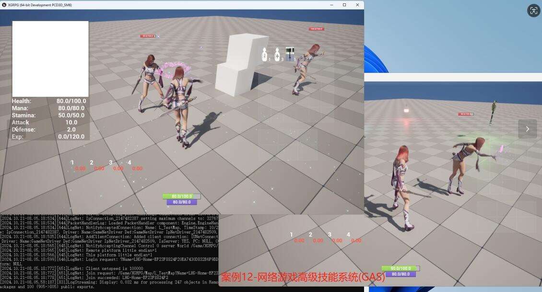Click the Mana value 80.0/80.0 in the stats panel
Screen dimensions: 542x292
coord(71,108)
